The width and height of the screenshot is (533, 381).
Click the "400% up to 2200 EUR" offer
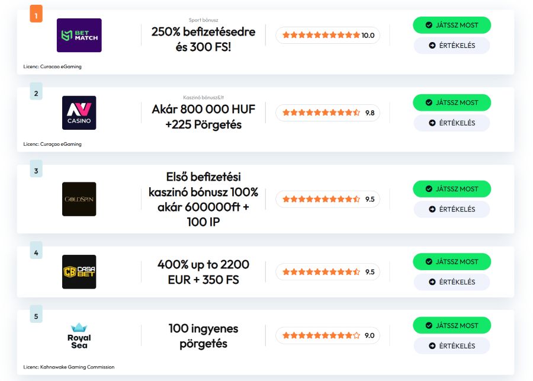coord(203,272)
